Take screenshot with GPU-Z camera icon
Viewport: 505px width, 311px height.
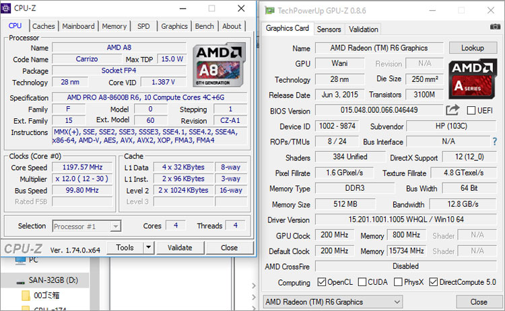[495, 27]
